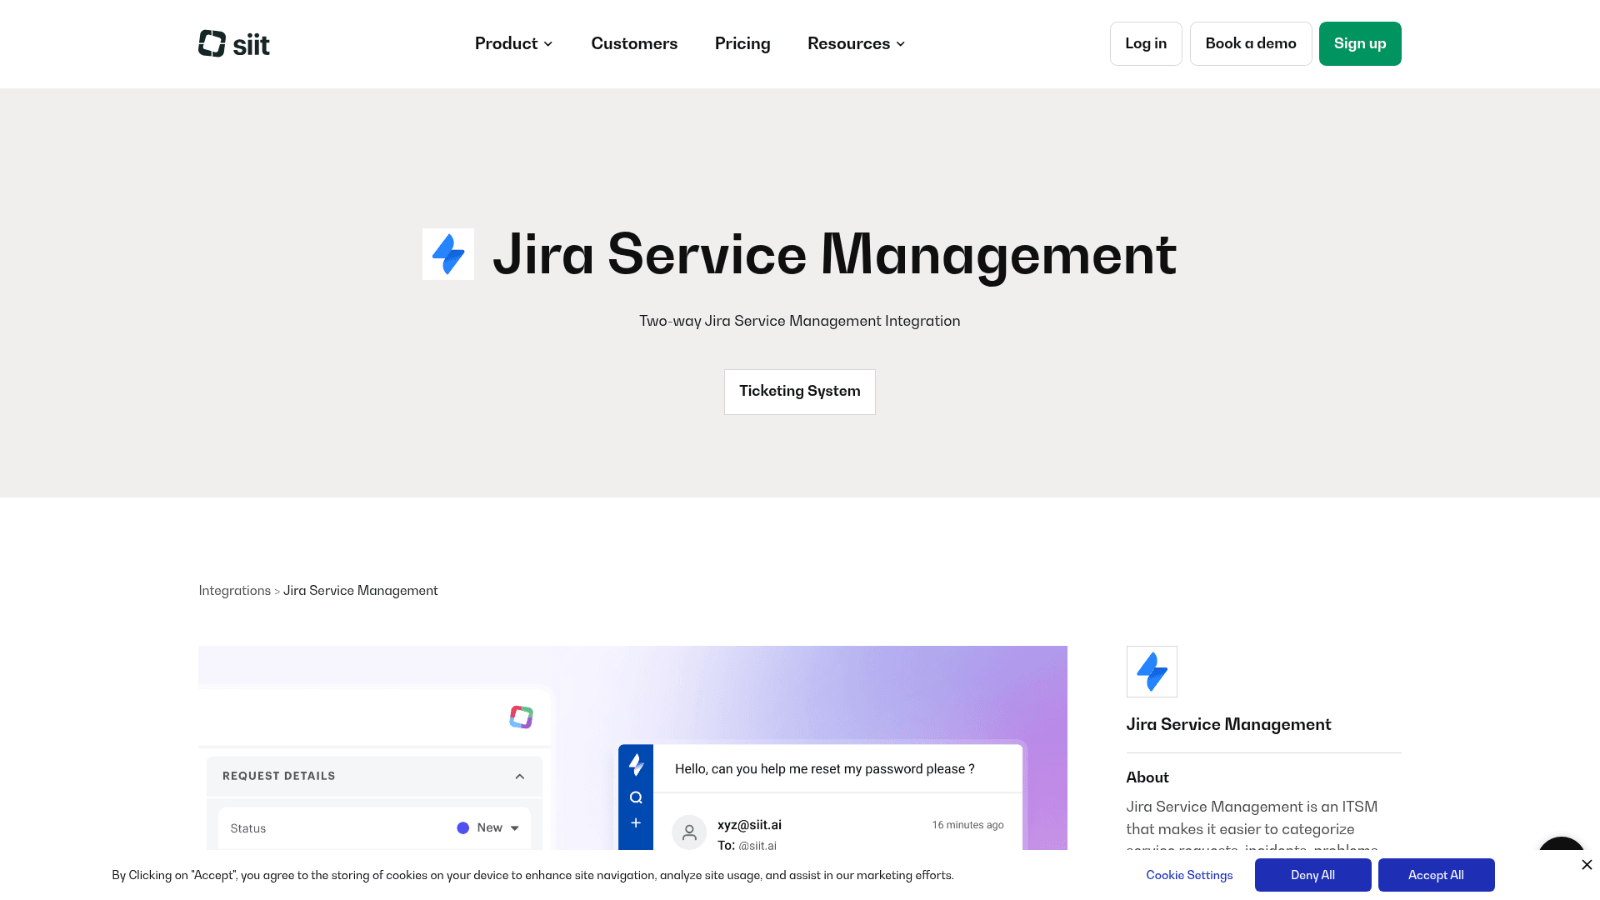Viewport: 1600px width, 900px height.
Task: Click the sidebar Jira Service Management title
Action: [1228, 724]
